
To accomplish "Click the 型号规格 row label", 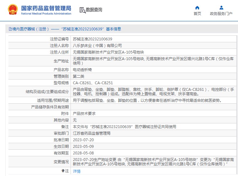I will (x=61, y=83).
